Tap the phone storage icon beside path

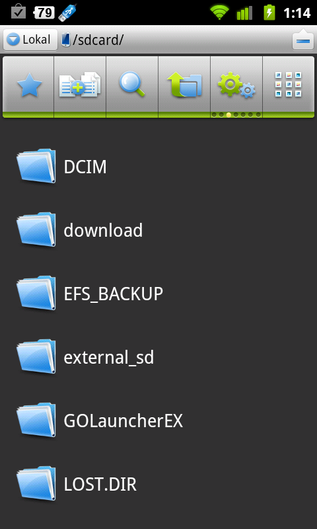(65, 40)
